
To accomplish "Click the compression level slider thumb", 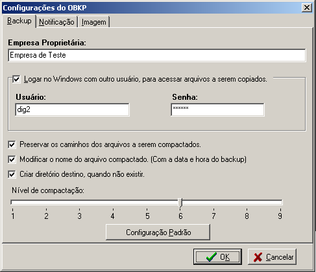I will click(x=180, y=203).
